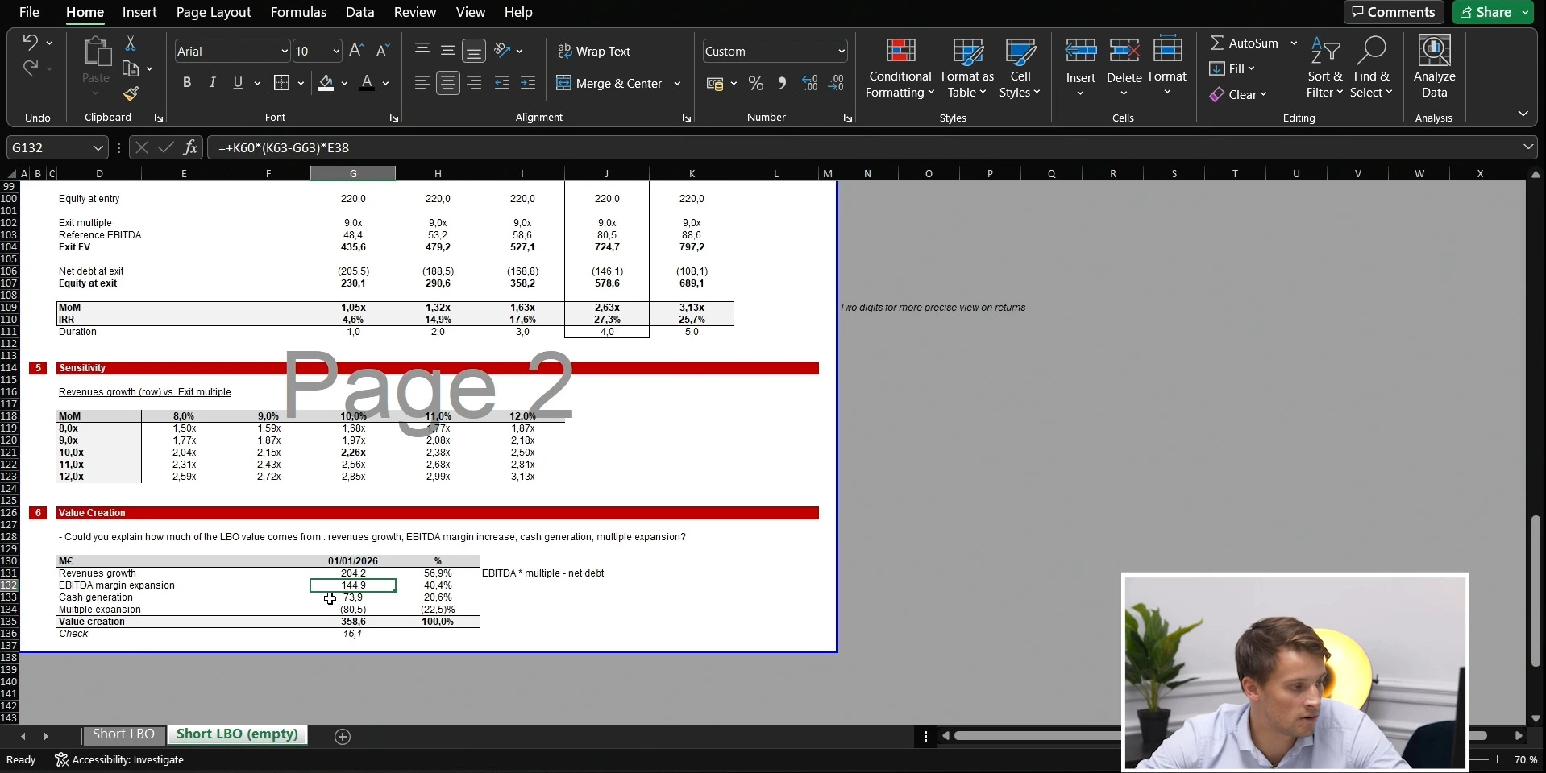
Task: Click the Comments button
Action: pyautogui.click(x=1394, y=12)
